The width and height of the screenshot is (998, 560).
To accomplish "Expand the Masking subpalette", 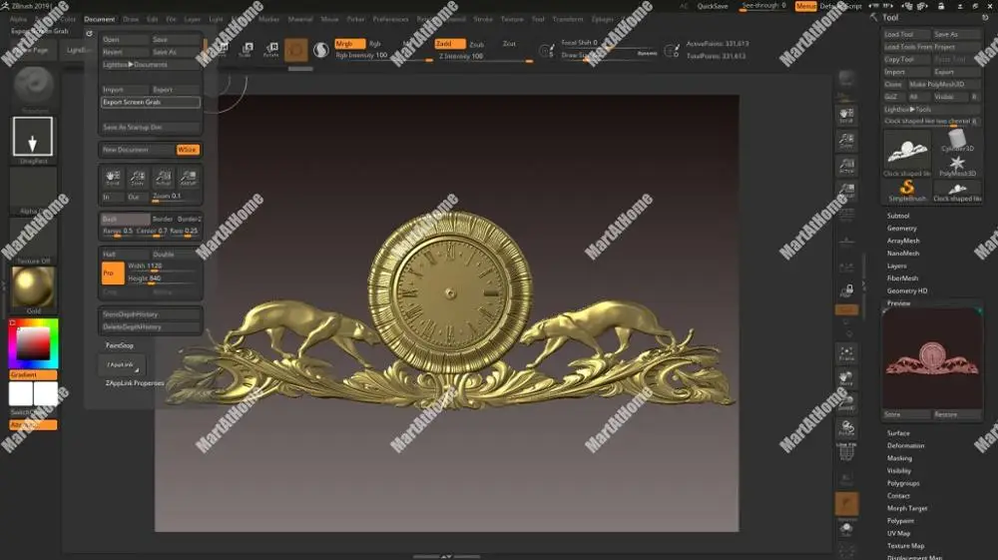I will pyautogui.click(x=899, y=458).
